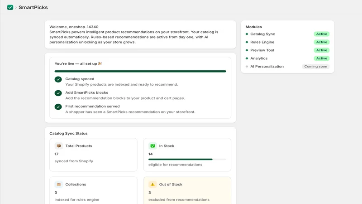Click the In Stock green checkmark icon
362x204 pixels.
tap(152, 146)
